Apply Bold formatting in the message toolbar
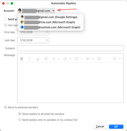Image resolution: width=127 pixels, height=131 pixels. coord(22,59)
